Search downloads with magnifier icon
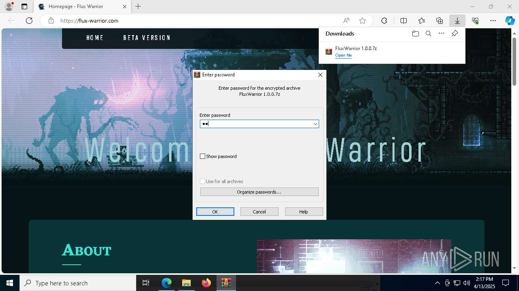The height and width of the screenshot is (291, 519). pos(428,34)
